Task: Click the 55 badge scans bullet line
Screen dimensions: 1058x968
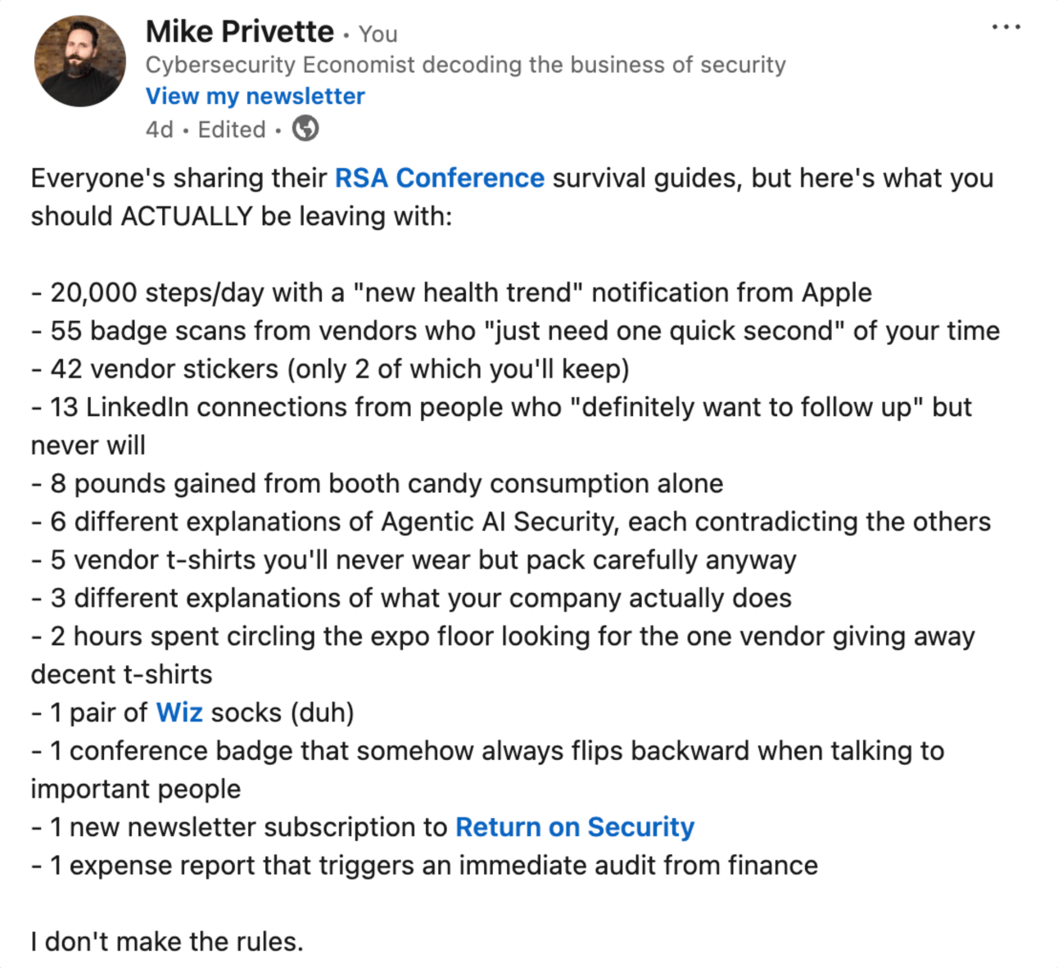Action: (x=515, y=331)
